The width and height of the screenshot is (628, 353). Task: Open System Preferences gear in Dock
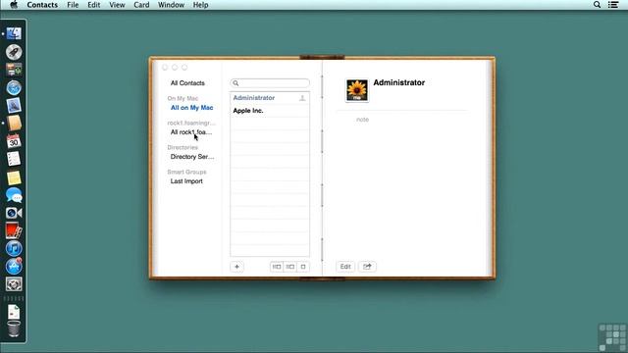tap(14, 284)
